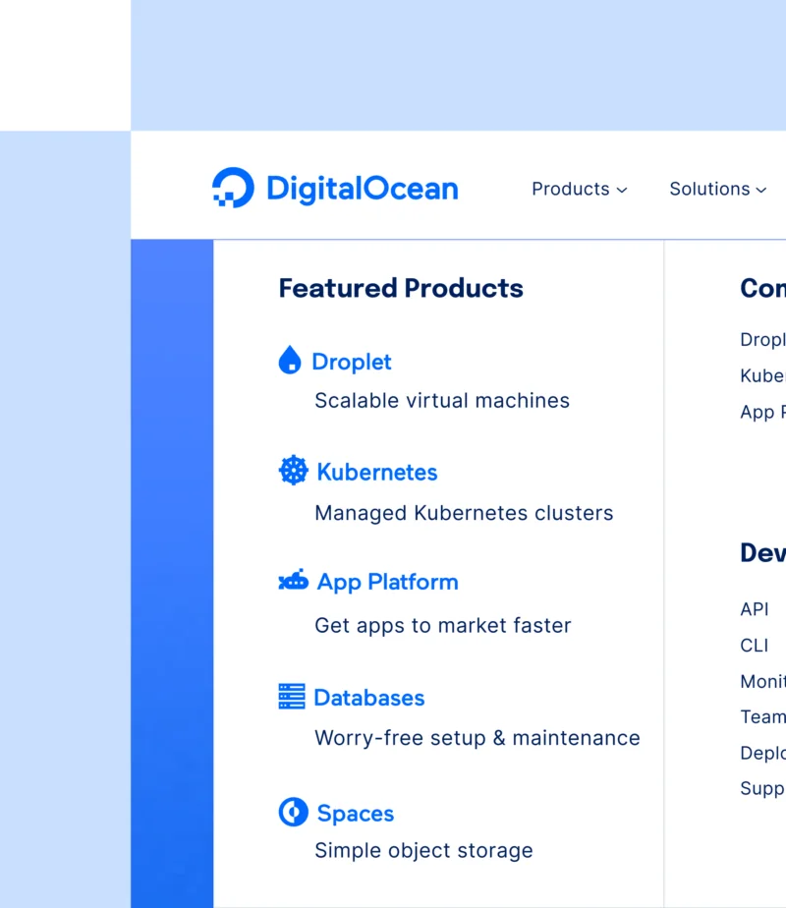Open the CLI link in right column
This screenshot has width=786, height=908.
(x=755, y=645)
